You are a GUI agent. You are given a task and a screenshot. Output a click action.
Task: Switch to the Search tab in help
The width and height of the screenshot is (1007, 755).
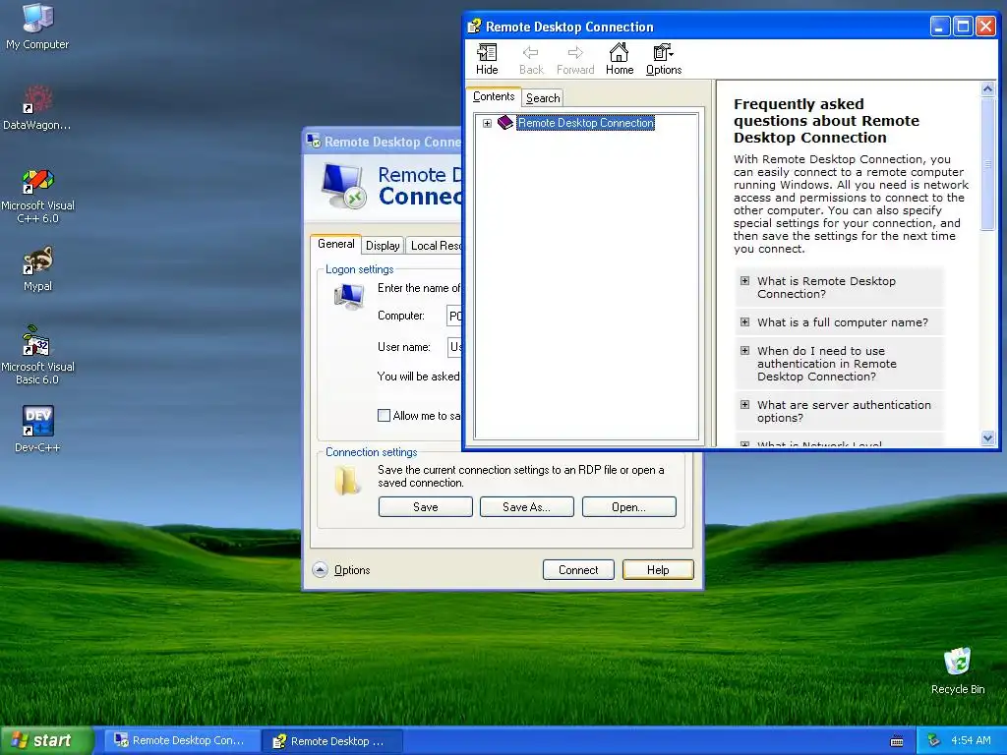coord(543,98)
